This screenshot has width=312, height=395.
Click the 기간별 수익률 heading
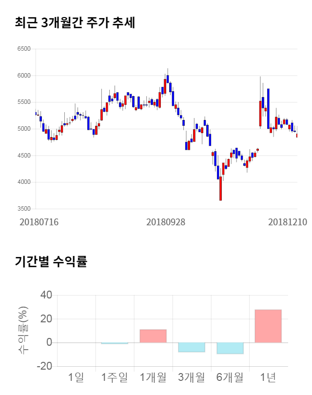point(51,261)
